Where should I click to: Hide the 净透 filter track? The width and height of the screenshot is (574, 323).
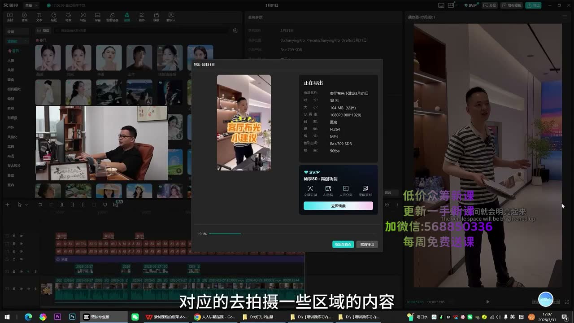coord(21,259)
